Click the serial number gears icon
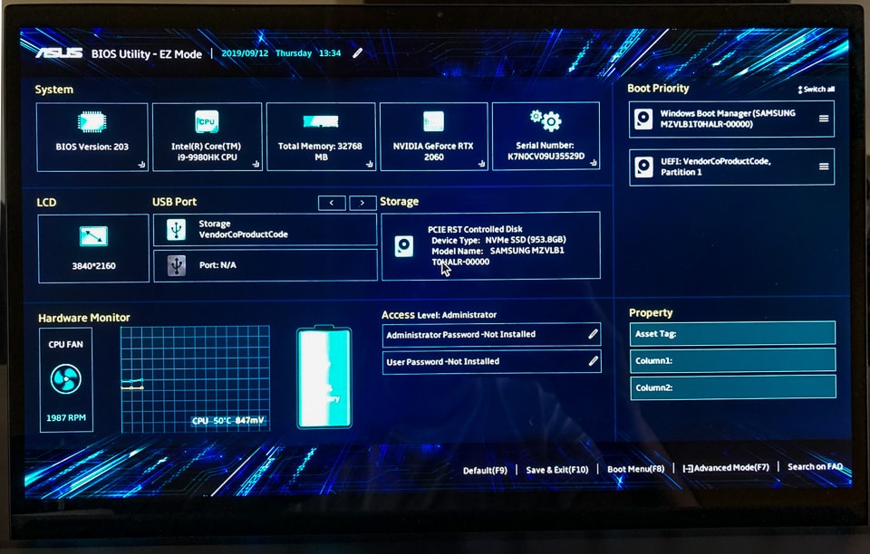This screenshot has width=870, height=554. (546, 119)
